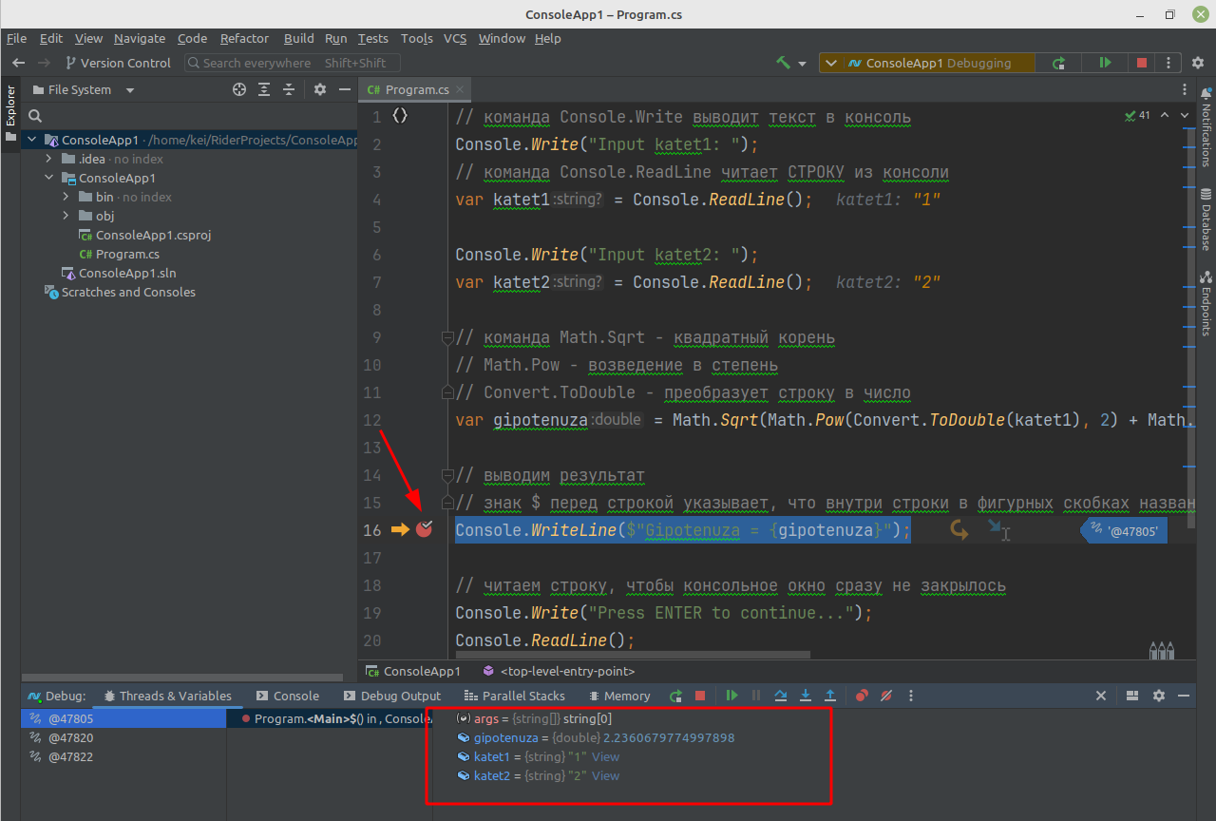Open View Breakpoints in debug toolbar
Viewport: 1216px width, 821px height.
pos(862,696)
